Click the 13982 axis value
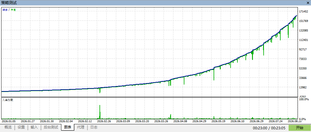Image resolution: width=311 pixels, height=132 pixels. [x=303, y=87]
